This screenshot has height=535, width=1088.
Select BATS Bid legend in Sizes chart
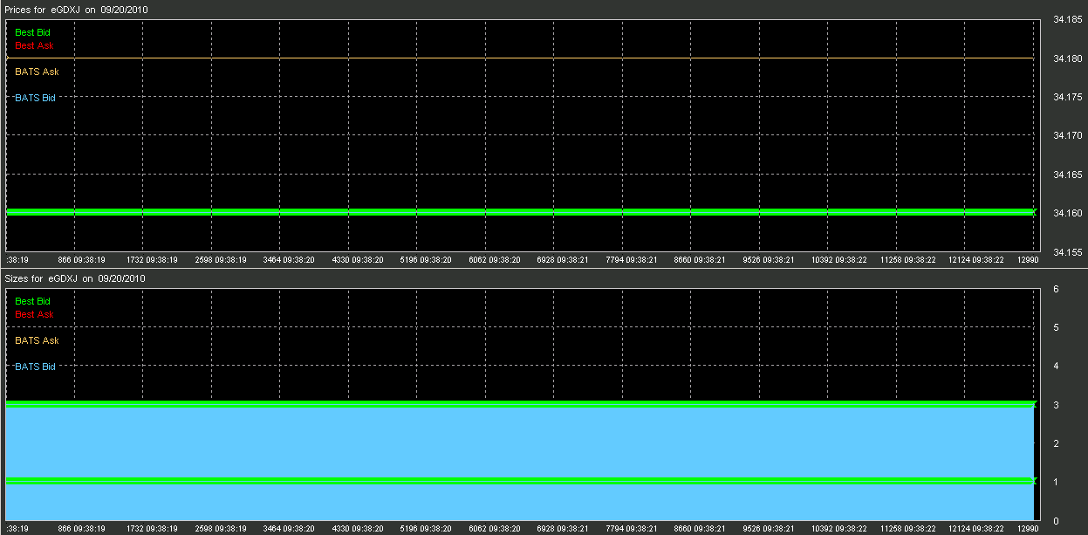pyautogui.click(x=36, y=367)
